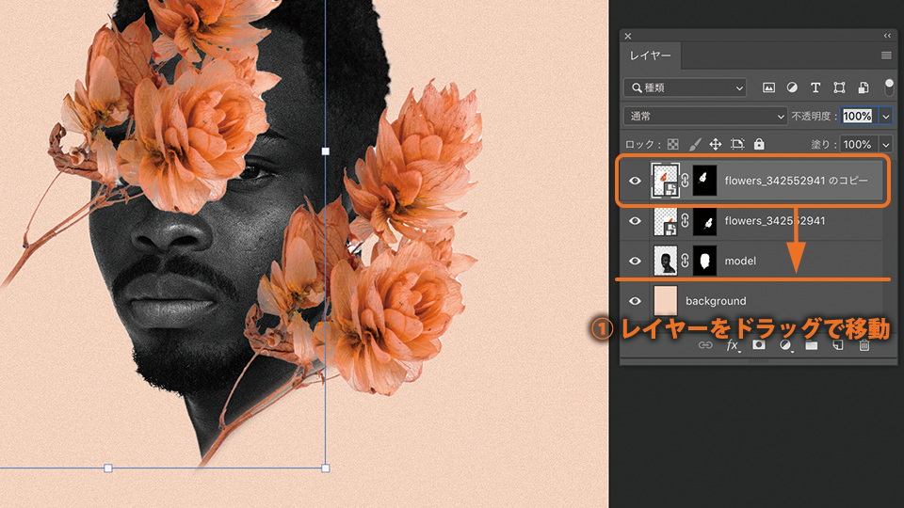Create new group folder icon
This screenshot has height=508, width=904.
pos(812,345)
